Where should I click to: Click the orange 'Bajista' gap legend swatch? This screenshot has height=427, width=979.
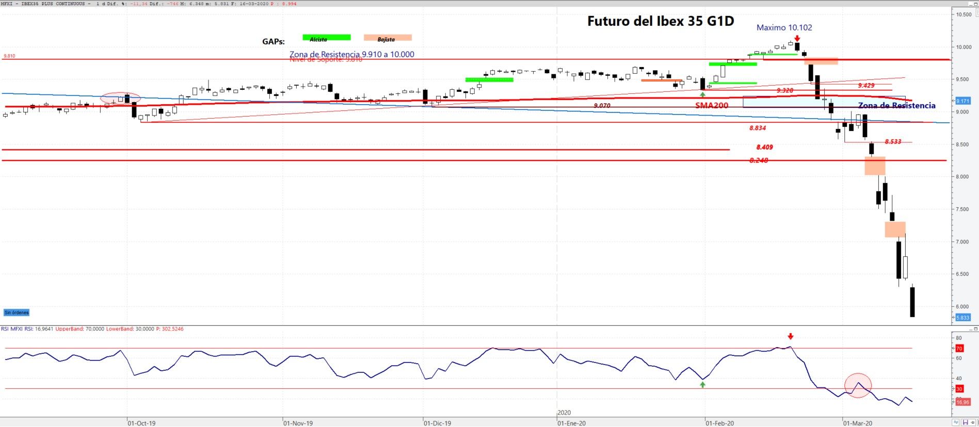point(388,38)
